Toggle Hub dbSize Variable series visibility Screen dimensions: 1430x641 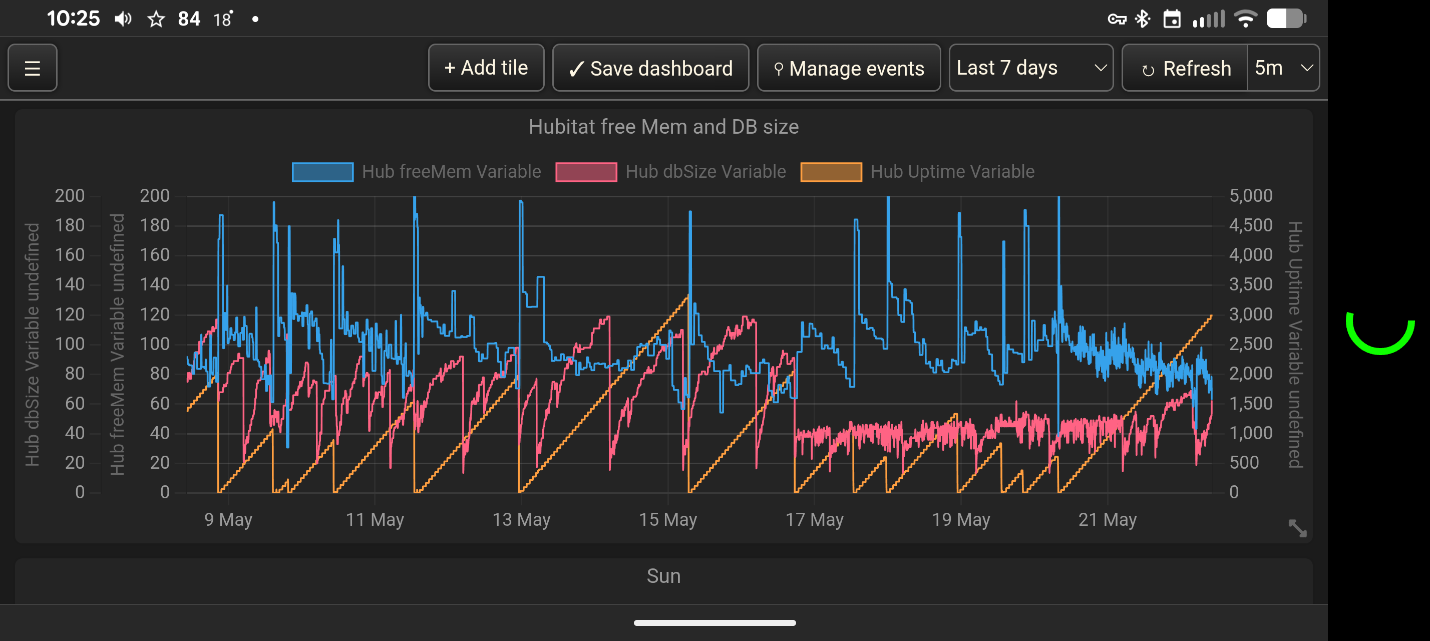point(670,171)
